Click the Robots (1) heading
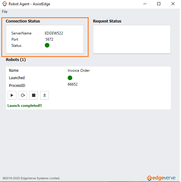Image resolution: width=181 pixels, height=182 pixels. [16, 60]
